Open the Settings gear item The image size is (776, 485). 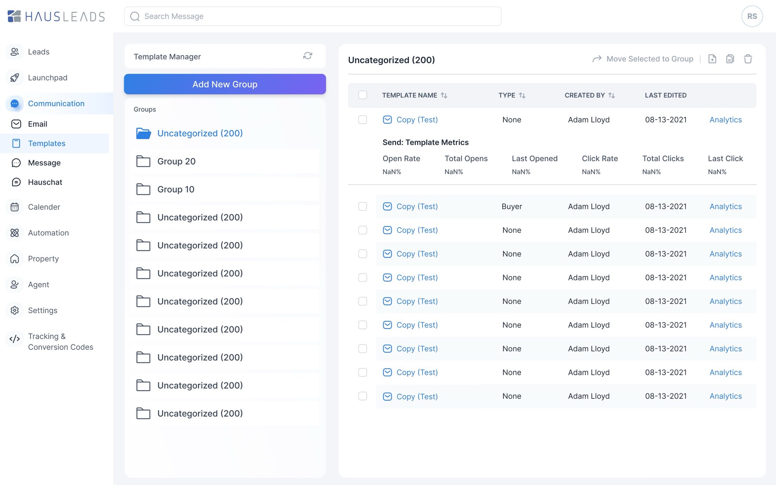click(42, 310)
